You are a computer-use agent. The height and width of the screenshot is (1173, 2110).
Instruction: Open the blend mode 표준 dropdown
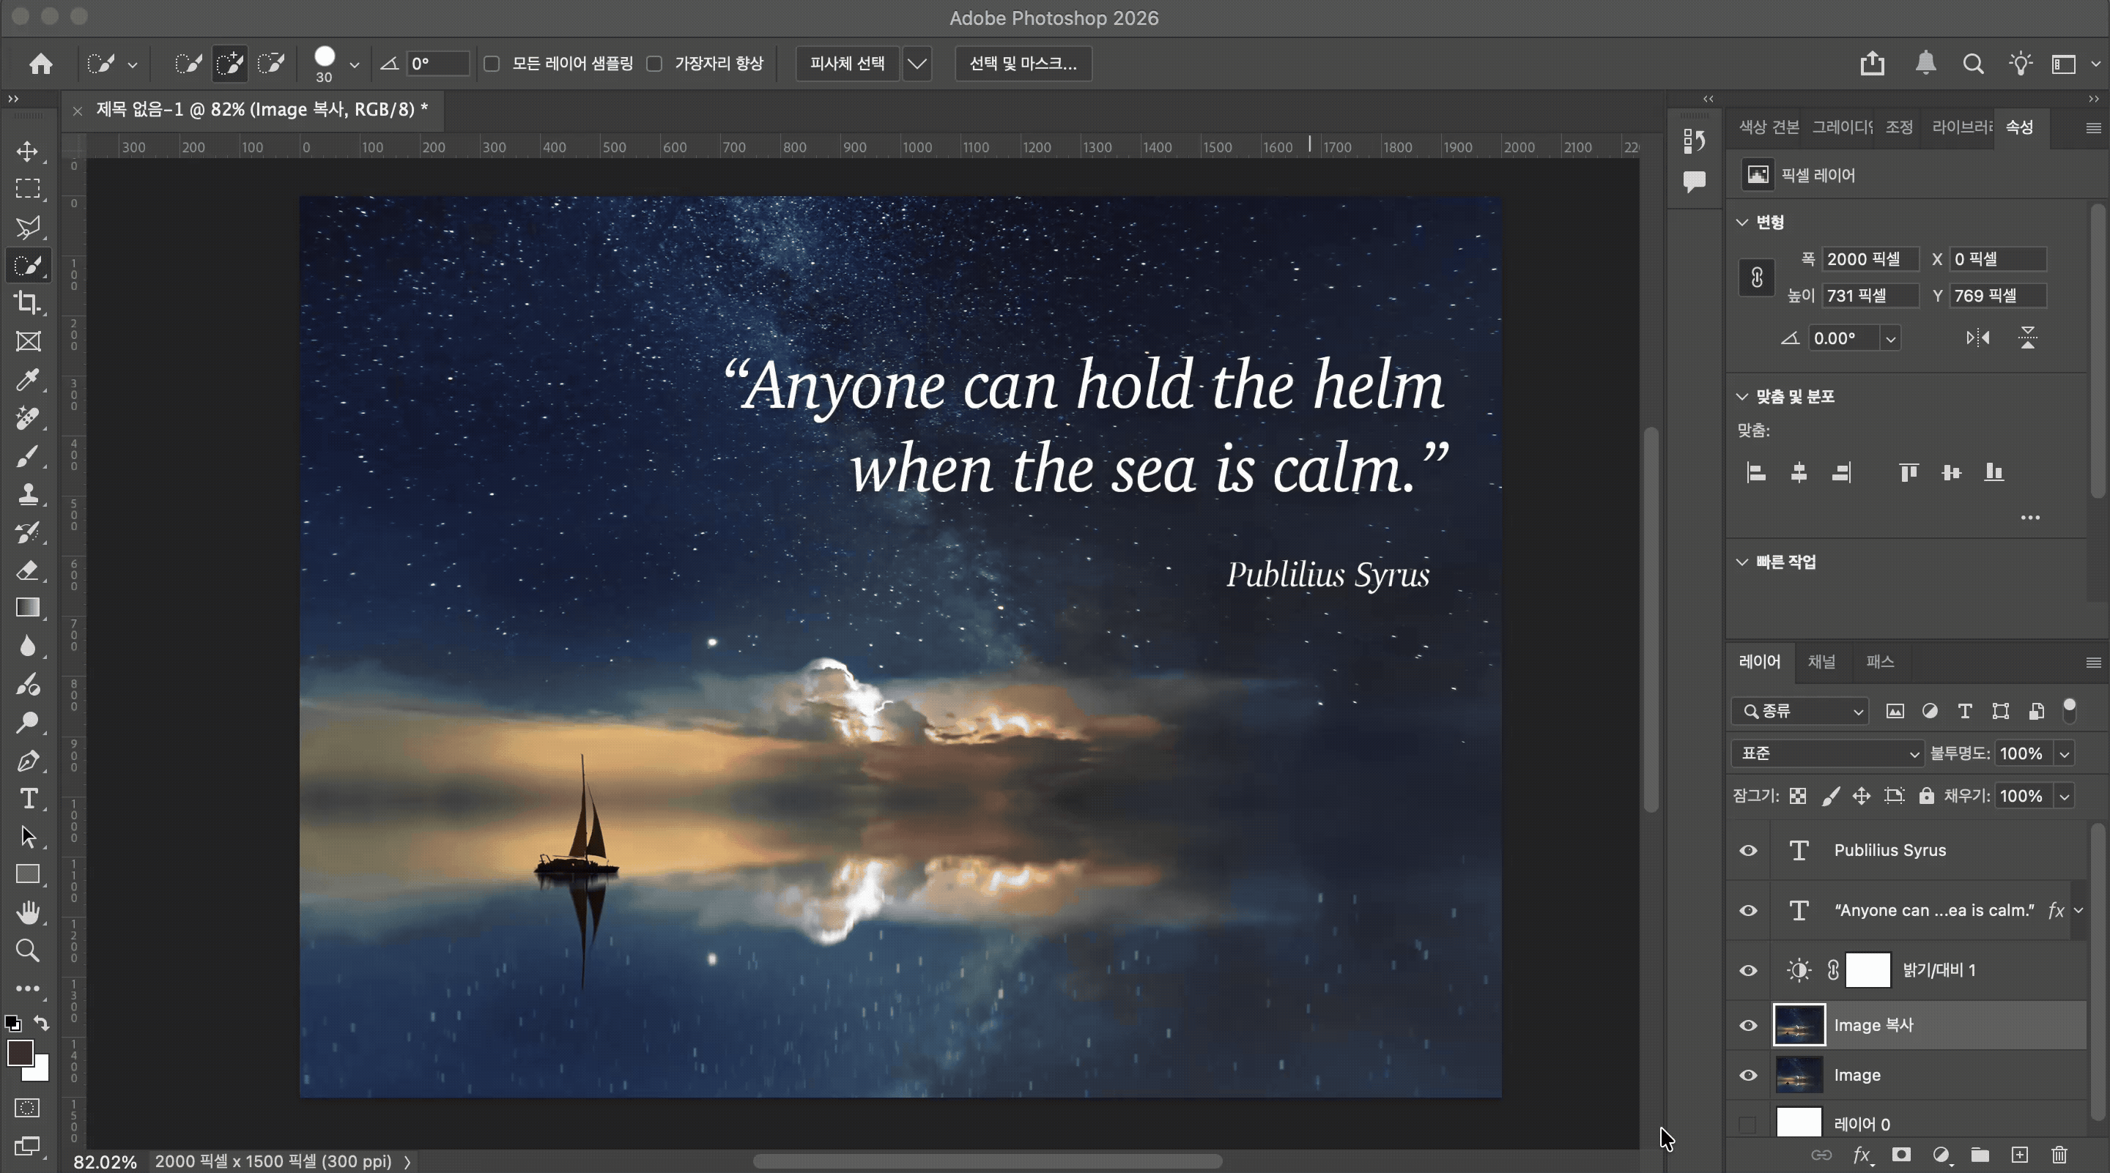pyautogui.click(x=1826, y=754)
